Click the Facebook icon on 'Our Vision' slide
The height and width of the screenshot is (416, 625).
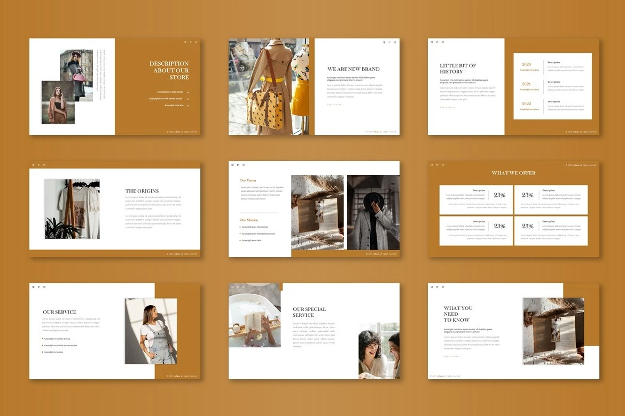pos(232,165)
